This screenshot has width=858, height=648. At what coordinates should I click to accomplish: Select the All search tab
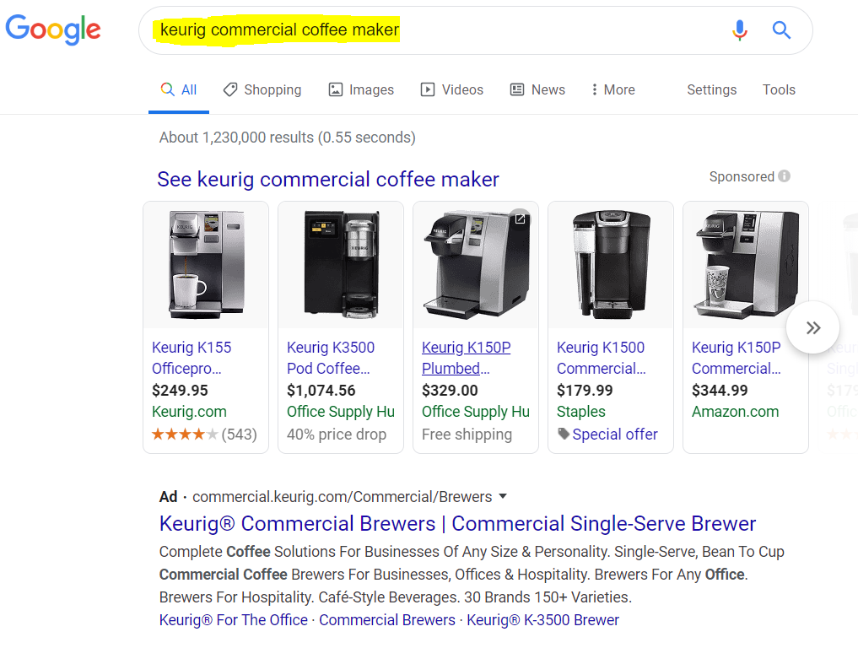tap(178, 89)
